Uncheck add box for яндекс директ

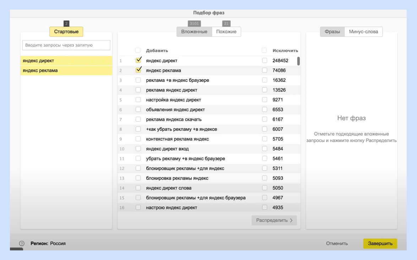(138, 60)
